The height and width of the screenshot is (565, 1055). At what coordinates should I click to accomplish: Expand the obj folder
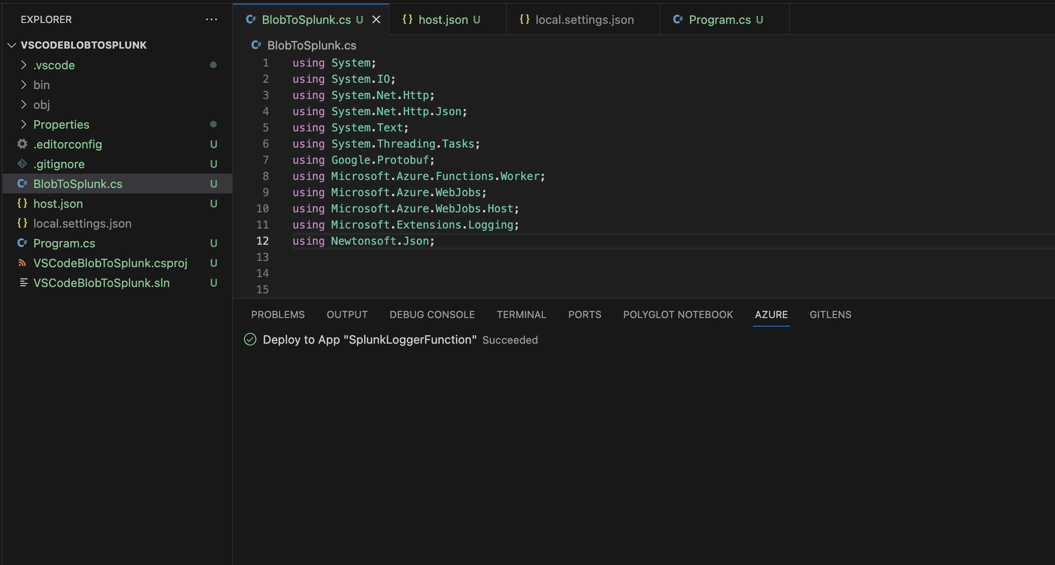tap(24, 104)
